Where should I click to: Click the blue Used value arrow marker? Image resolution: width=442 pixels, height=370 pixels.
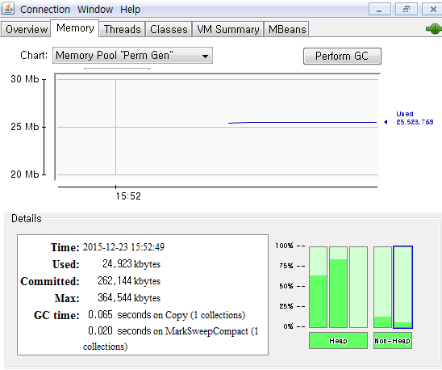coord(386,122)
